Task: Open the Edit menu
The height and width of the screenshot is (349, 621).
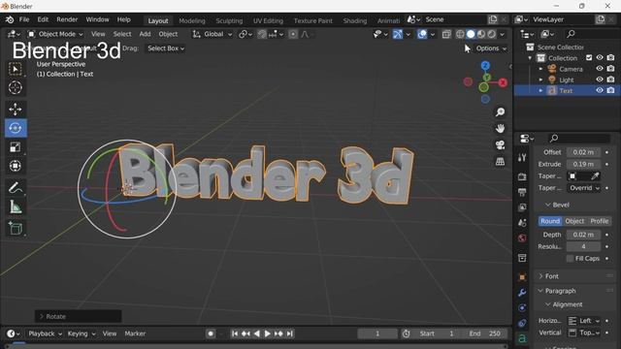Action: [43, 19]
